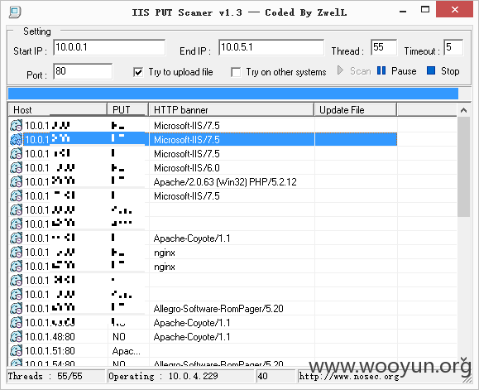
Task: Click the blue scan progress bar
Action: [x=233, y=94]
